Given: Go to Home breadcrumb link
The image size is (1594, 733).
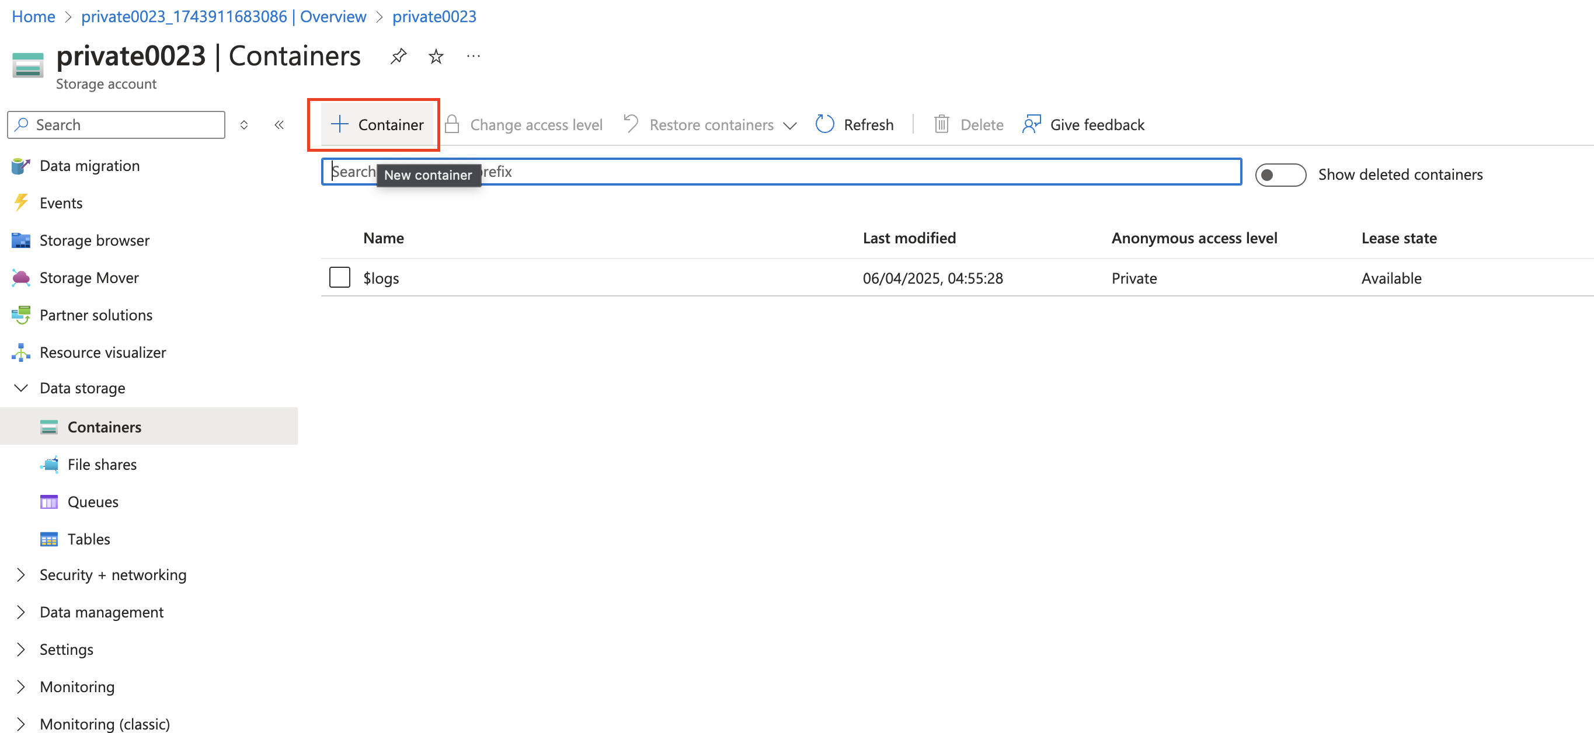Looking at the screenshot, I should tap(33, 17).
